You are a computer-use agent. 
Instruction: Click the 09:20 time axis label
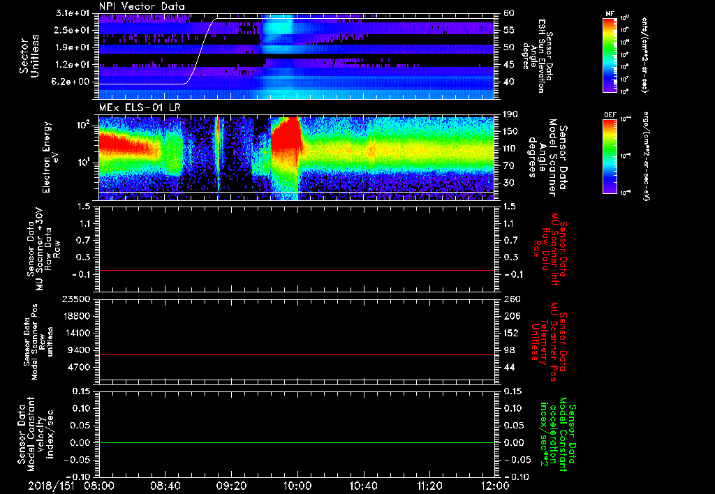pyautogui.click(x=231, y=486)
